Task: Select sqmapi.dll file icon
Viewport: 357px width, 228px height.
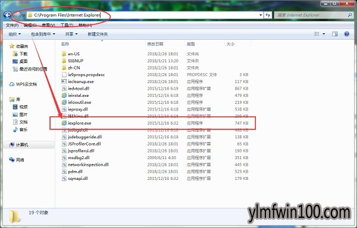Action: 64,179
